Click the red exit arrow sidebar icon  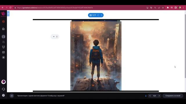tap(3, 22)
